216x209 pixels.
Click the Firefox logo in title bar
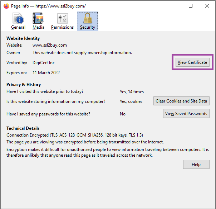pyautogui.click(x=6, y=6)
